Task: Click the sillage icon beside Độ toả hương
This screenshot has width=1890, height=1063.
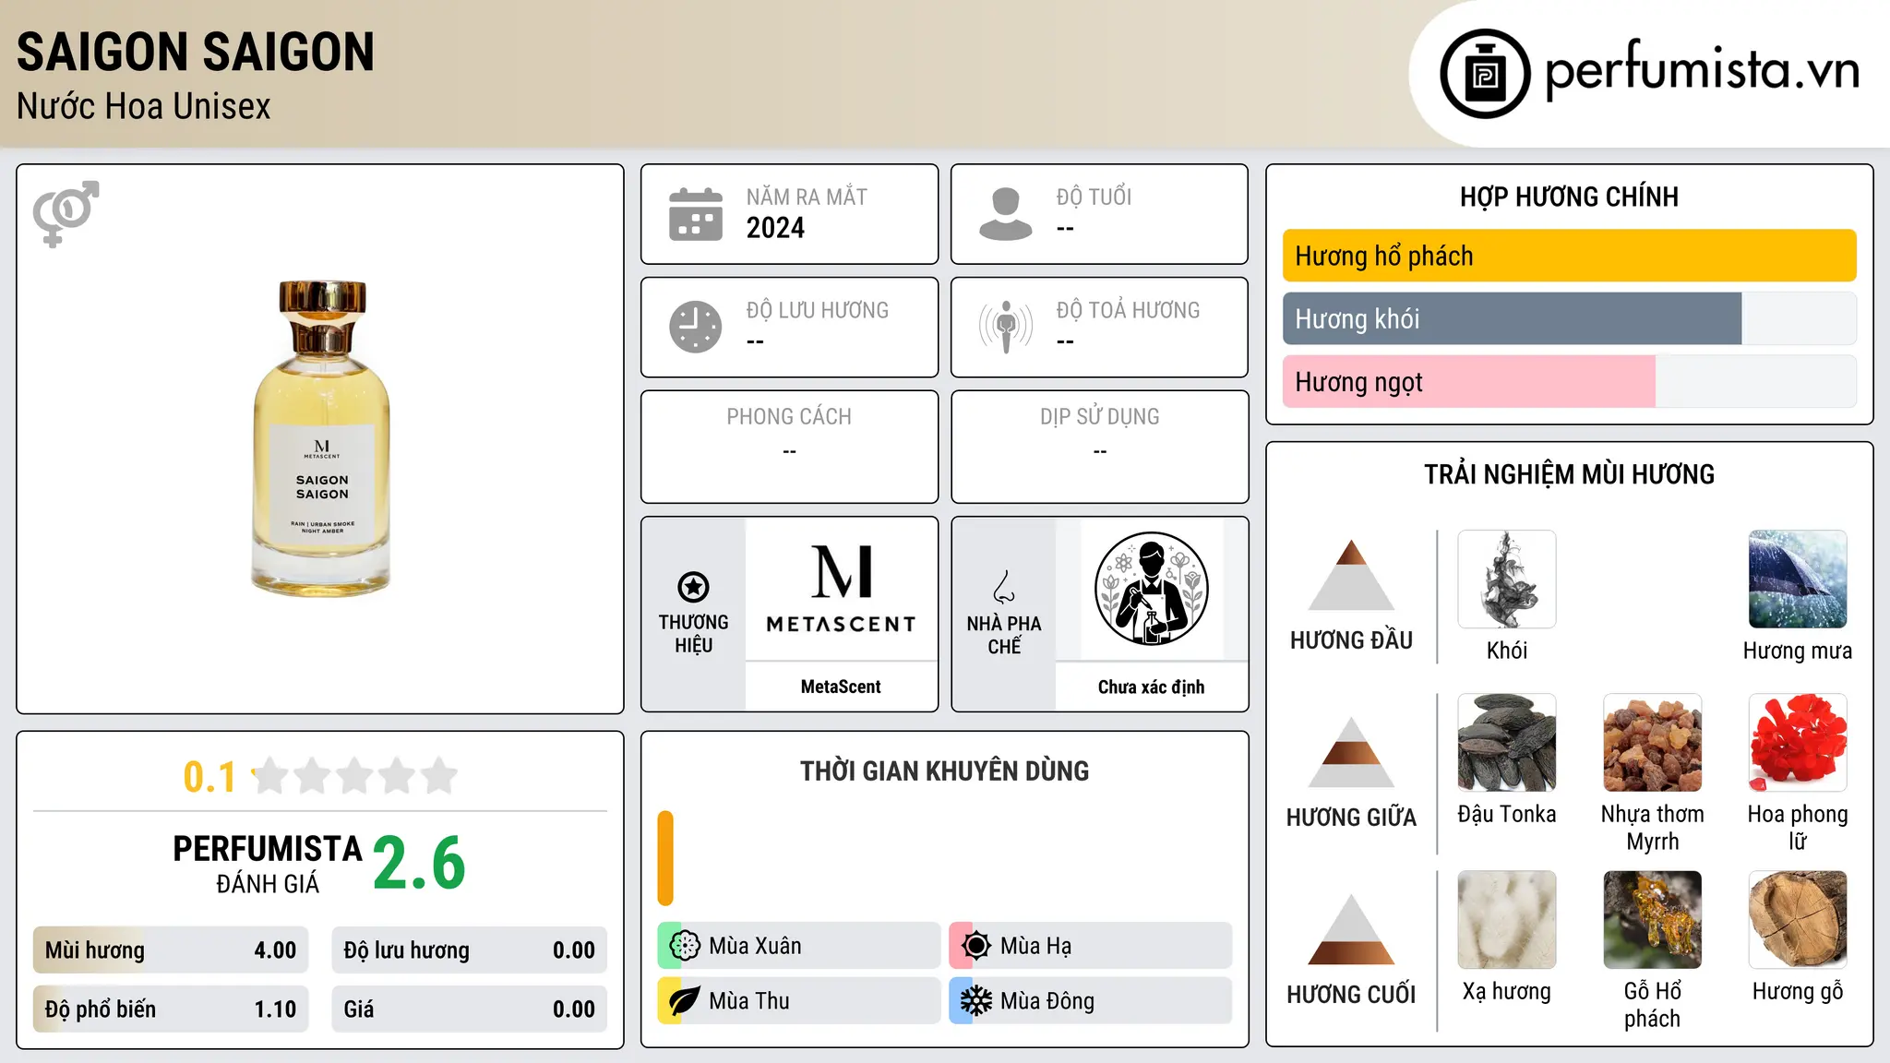Action: click(1006, 327)
